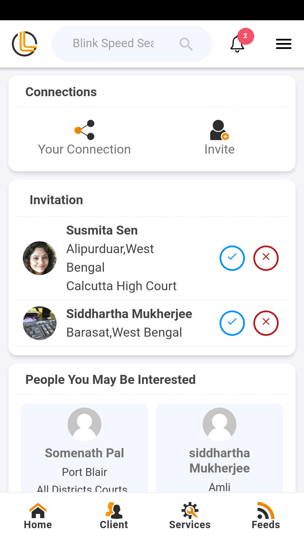The image size is (304, 540).
Task: Tap siddhartha Mukherjee's suggested profile avatar
Action: click(219, 424)
